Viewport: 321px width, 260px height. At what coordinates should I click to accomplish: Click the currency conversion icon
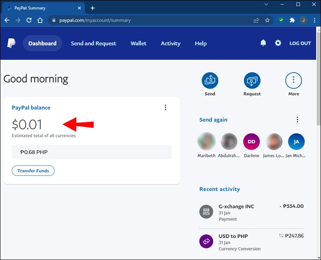click(206, 242)
